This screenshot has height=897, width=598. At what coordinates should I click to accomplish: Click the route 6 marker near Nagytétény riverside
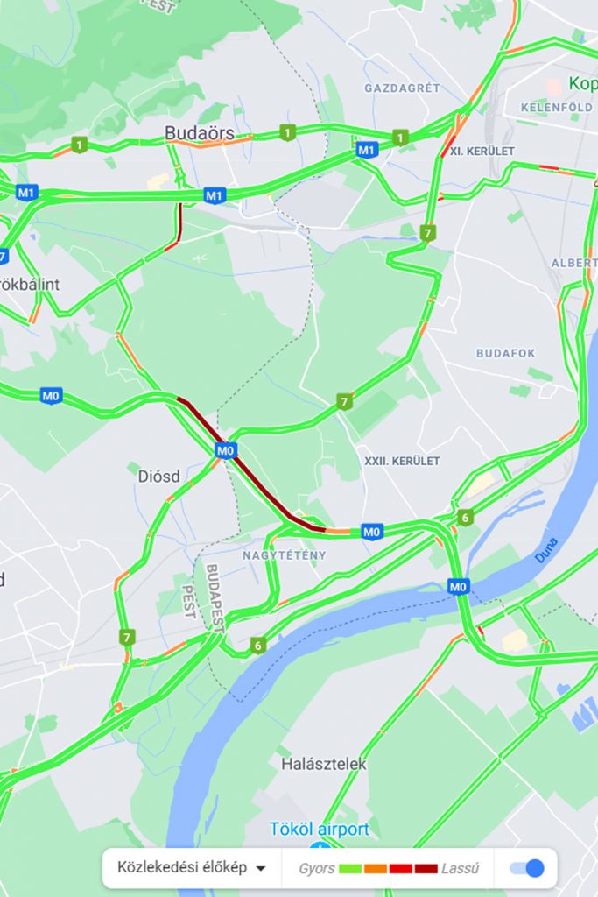click(x=257, y=646)
